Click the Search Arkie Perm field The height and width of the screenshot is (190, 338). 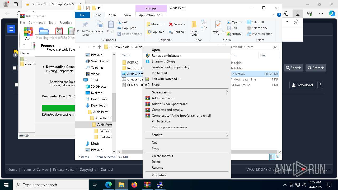tap(252, 47)
